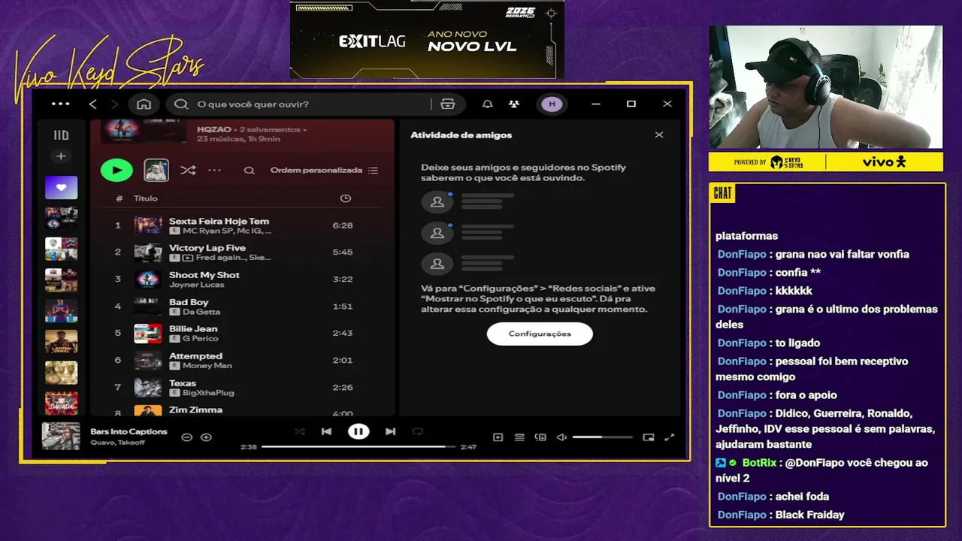Image resolution: width=962 pixels, height=541 pixels.
Task: Sort by duration clock column
Action: coord(346,198)
